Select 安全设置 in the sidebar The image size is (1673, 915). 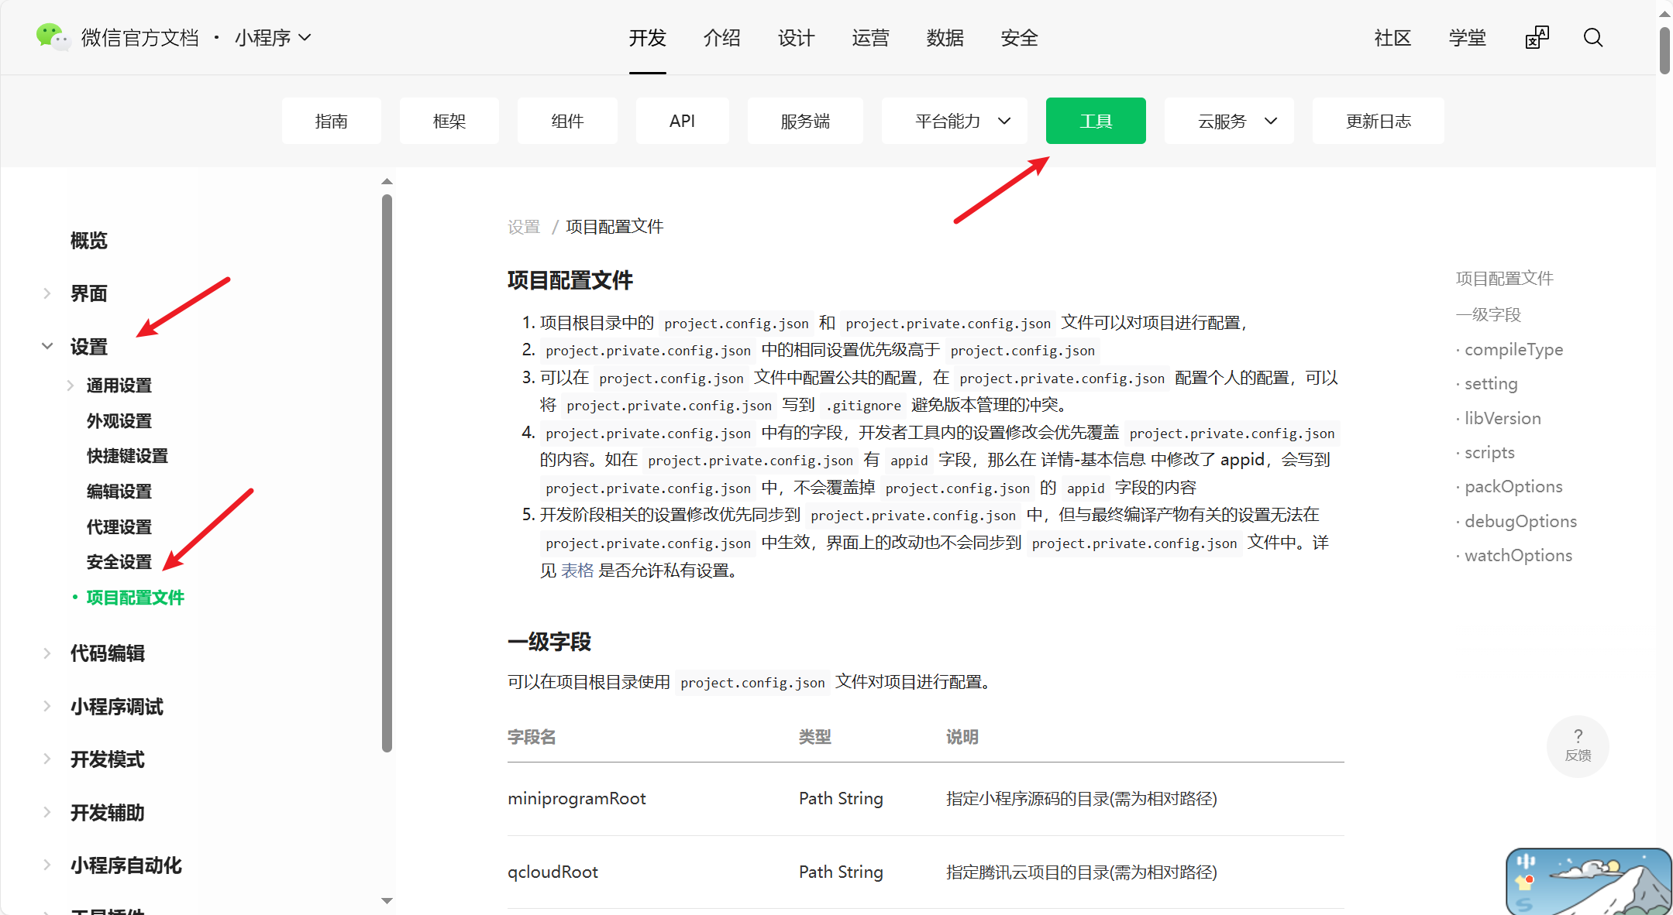[119, 562]
